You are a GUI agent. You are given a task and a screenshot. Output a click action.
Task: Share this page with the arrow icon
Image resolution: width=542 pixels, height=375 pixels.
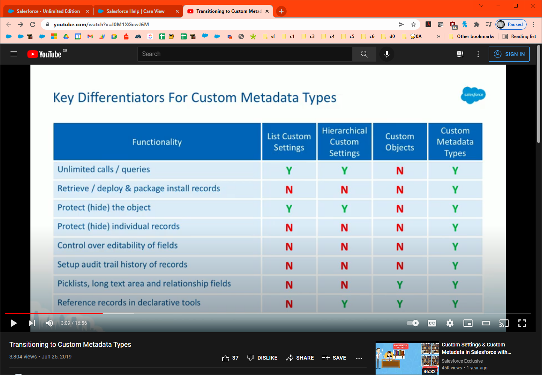(x=401, y=24)
